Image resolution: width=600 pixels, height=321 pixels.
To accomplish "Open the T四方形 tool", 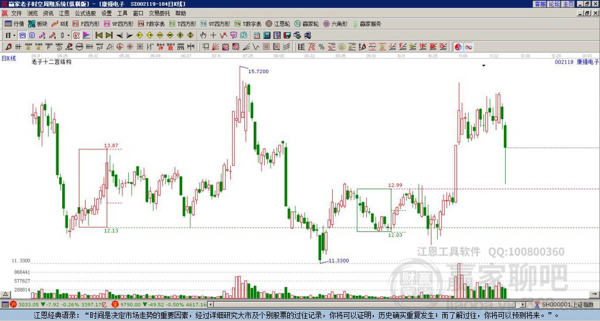I will tap(183, 23).
